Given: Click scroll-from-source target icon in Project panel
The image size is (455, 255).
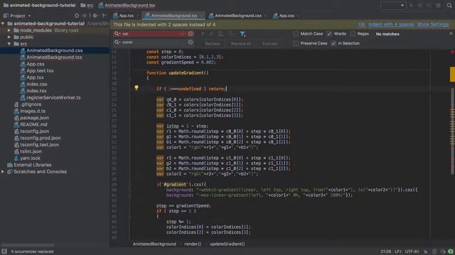Looking at the screenshot, I should tap(77, 16).
